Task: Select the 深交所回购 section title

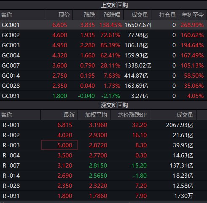Action: click(114, 105)
